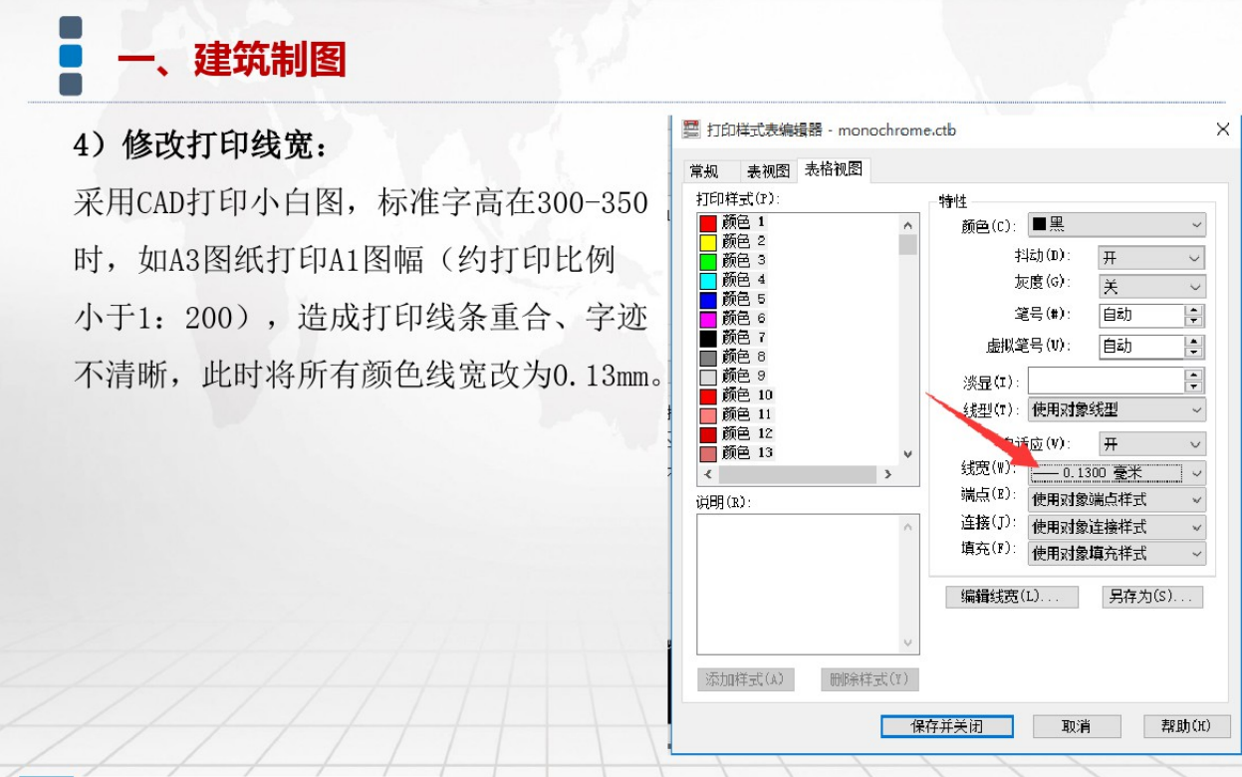Adjust the 淡显(I) spinner arrows
The height and width of the screenshot is (777, 1242).
pos(1195,381)
